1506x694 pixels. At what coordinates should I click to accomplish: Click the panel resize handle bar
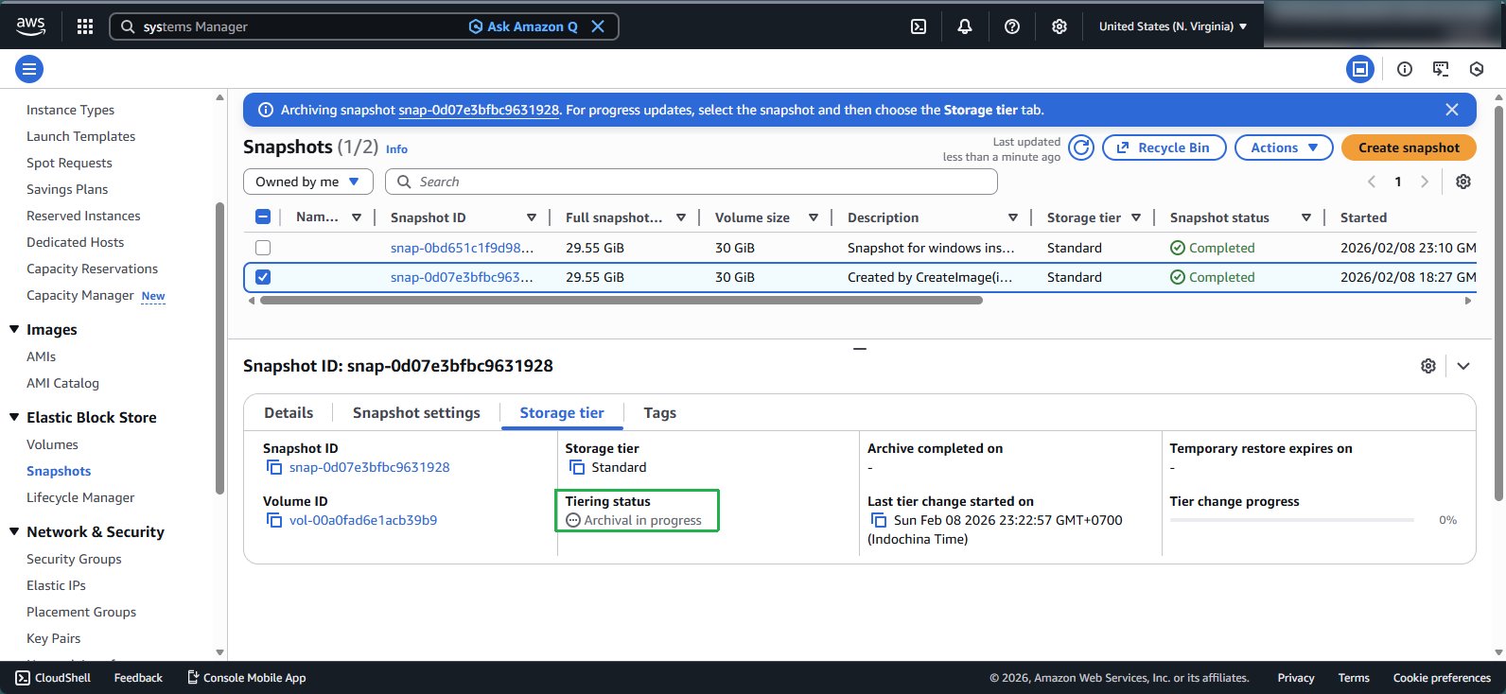[x=859, y=349]
